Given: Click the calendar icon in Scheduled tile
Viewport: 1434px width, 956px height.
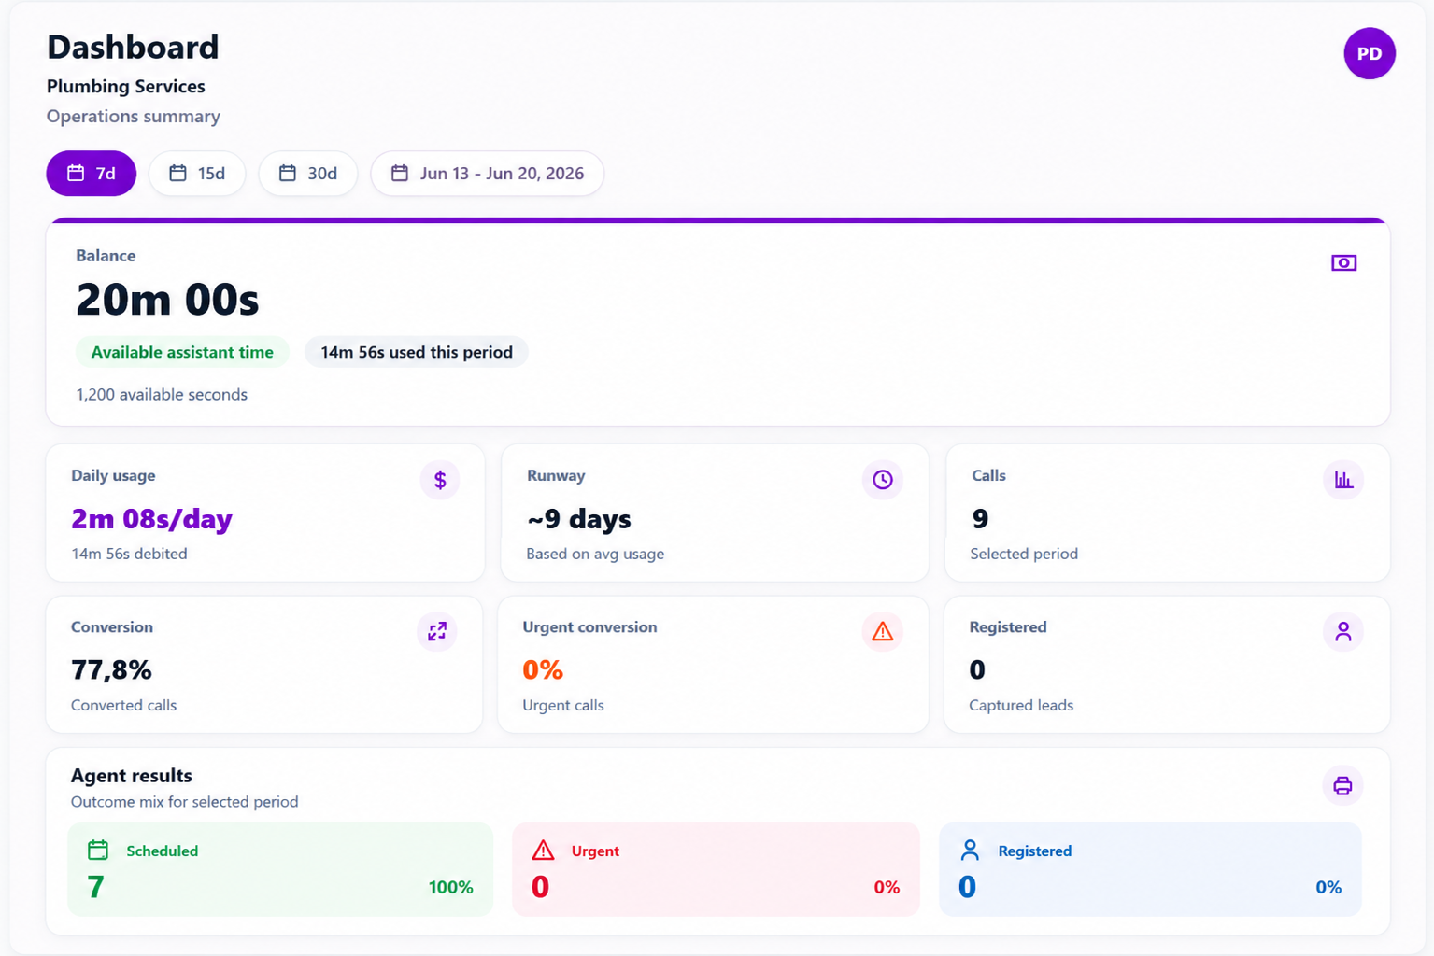Looking at the screenshot, I should 98,850.
